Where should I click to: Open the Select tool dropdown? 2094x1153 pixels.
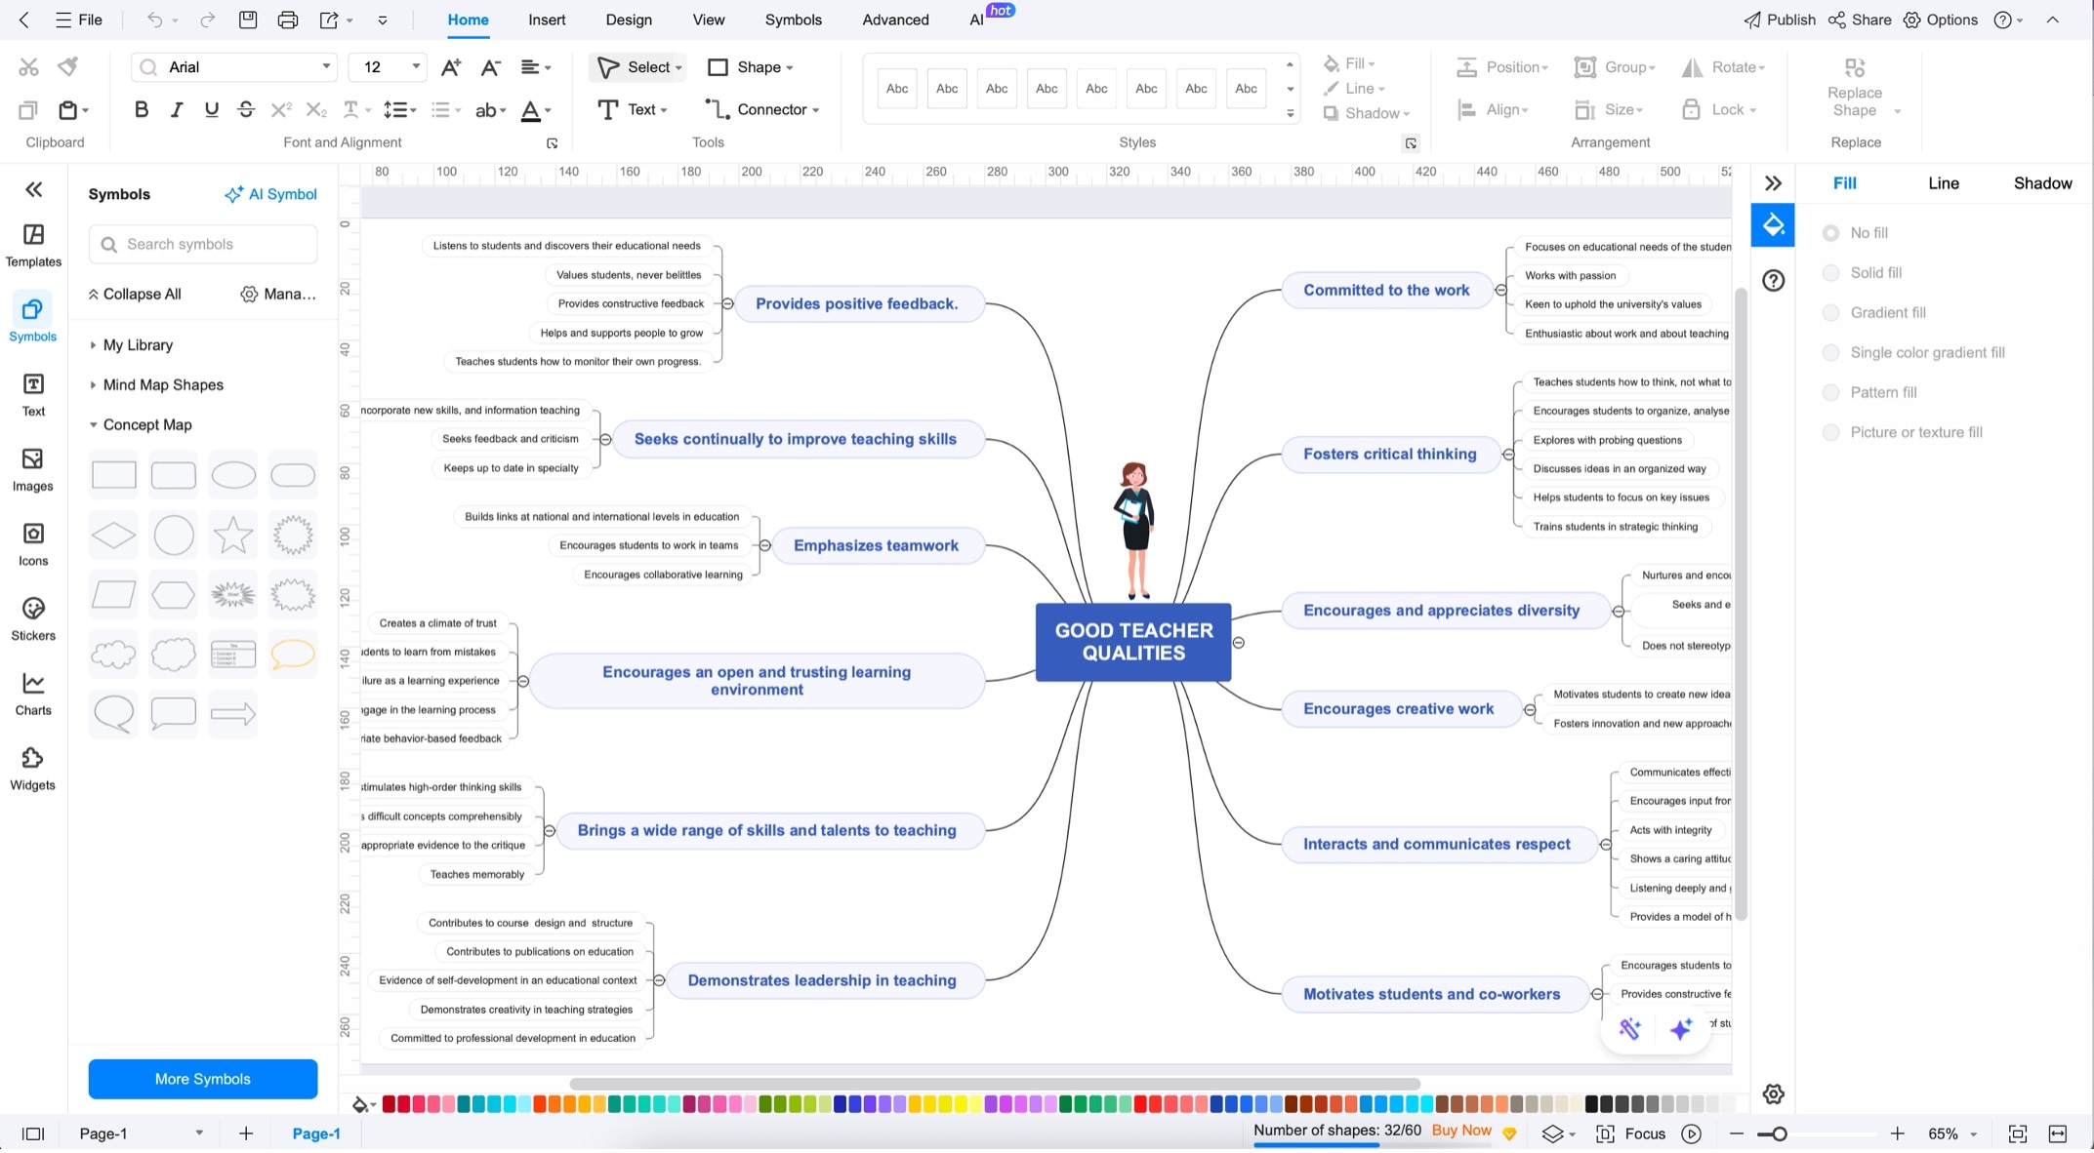[x=678, y=68]
